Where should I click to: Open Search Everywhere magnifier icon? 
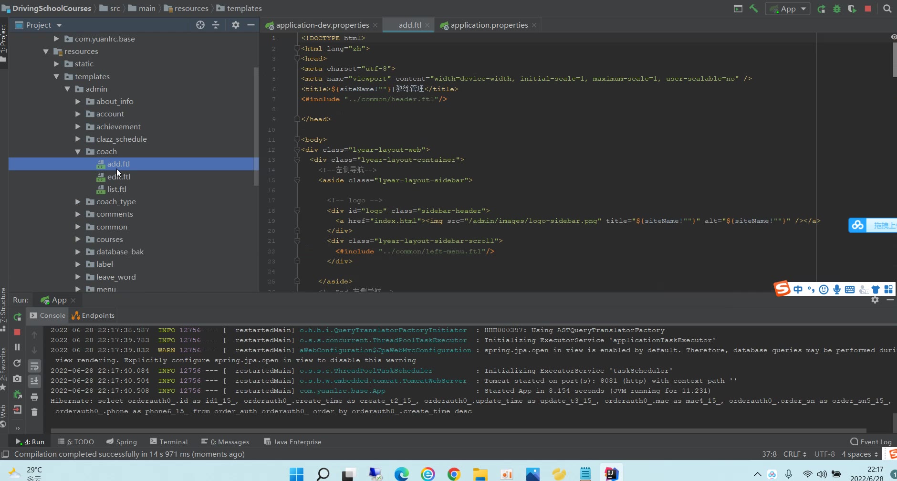887,9
